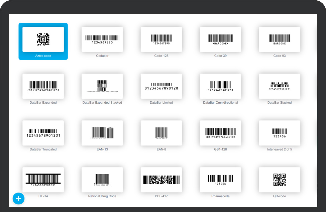Viewport: 326px width, 212px height.
Task: Choose the QR-code barcode icon
Action: [280, 180]
